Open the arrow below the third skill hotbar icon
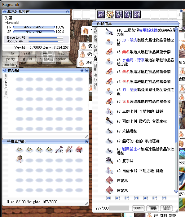 119,19
